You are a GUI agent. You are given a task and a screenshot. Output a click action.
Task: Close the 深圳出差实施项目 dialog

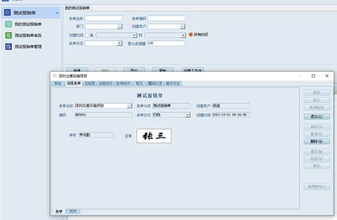click(327, 76)
